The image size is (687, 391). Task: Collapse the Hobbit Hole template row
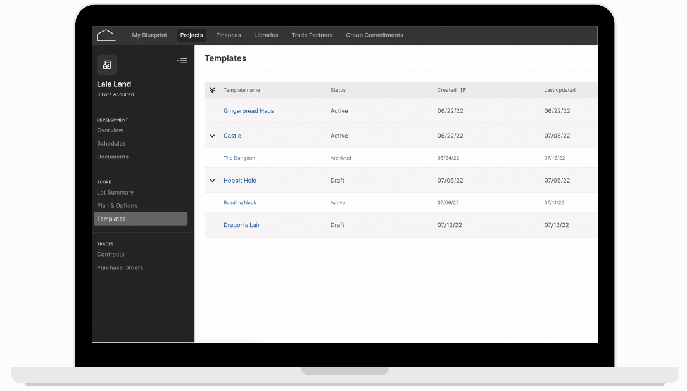[212, 181]
